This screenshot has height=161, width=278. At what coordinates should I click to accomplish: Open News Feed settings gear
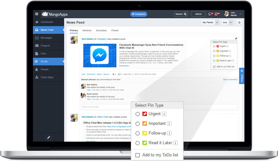(239, 22)
